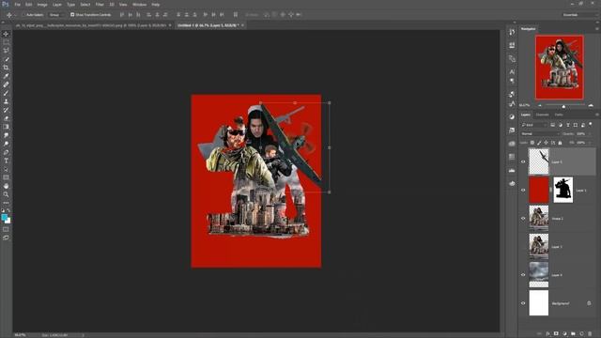Open Navigator panel flyout menu

(x=597, y=29)
